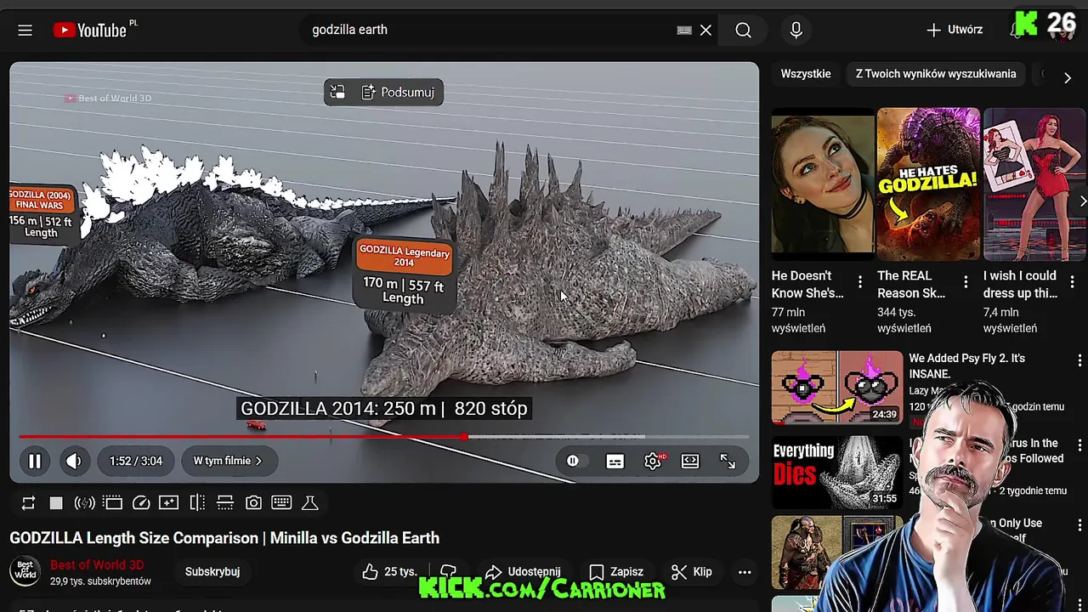This screenshot has height=612, width=1088.
Task: Click the cinema mode extension icon
Action: click(112, 503)
